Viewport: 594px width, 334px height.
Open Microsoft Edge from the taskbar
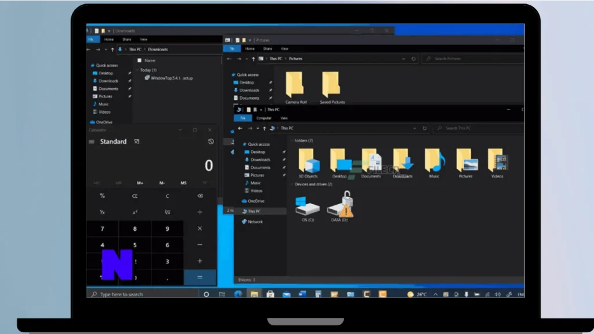pyautogui.click(x=238, y=294)
